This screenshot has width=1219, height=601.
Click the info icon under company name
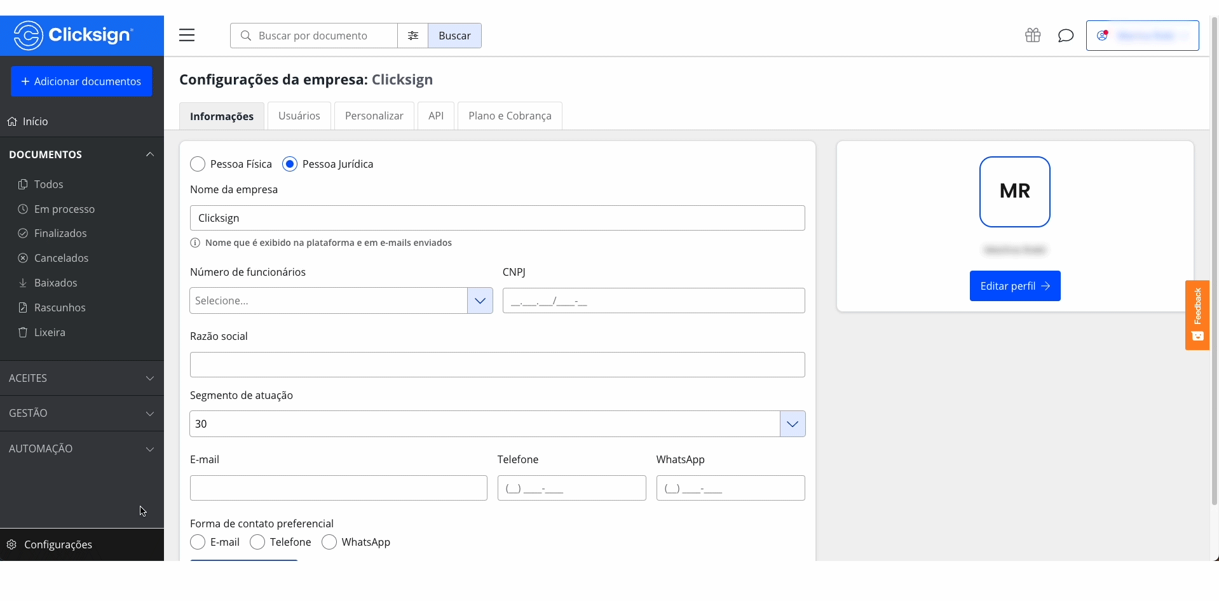pyautogui.click(x=195, y=243)
